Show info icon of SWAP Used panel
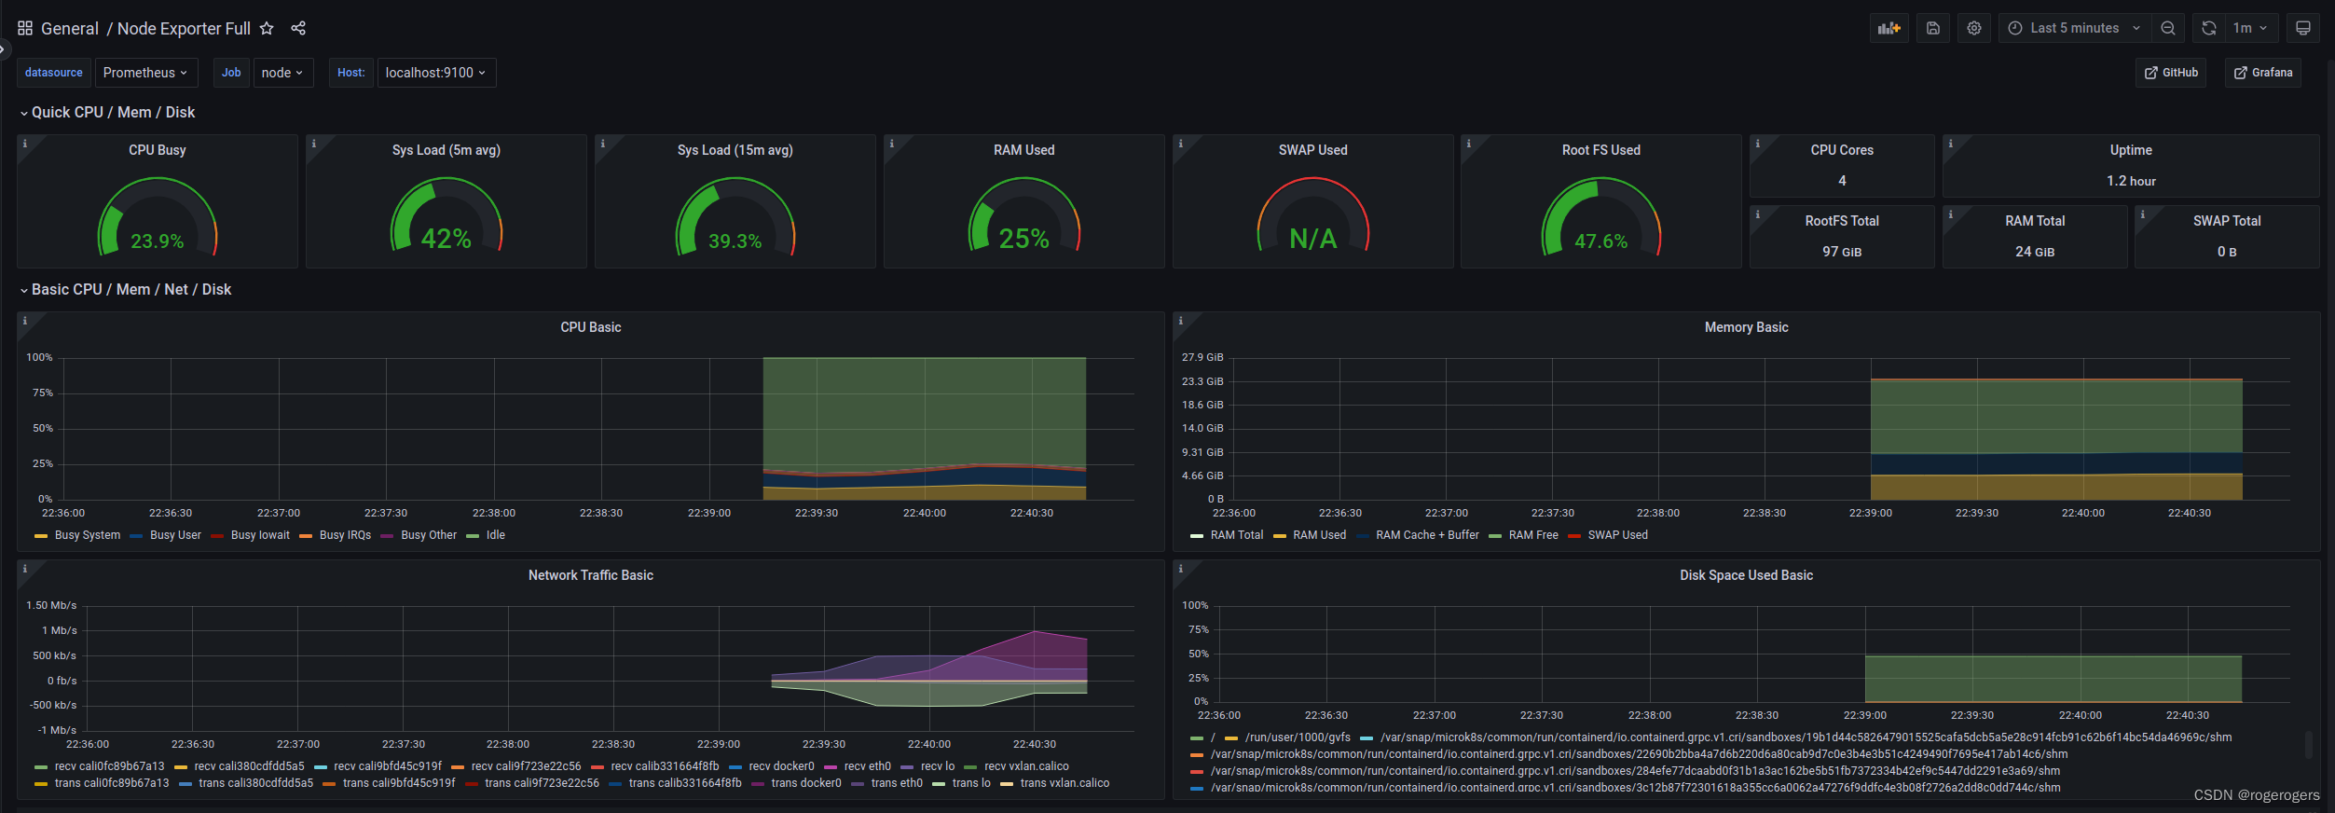This screenshot has height=813, width=2335. point(1181,144)
